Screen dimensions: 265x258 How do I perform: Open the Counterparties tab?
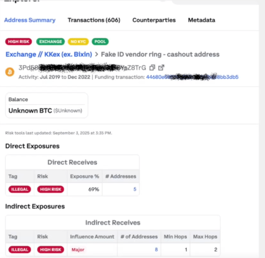154,20
